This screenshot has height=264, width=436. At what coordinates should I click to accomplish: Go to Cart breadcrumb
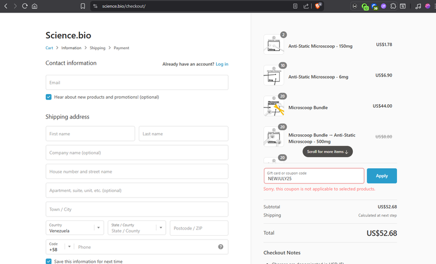pyautogui.click(x=49, y=48)
